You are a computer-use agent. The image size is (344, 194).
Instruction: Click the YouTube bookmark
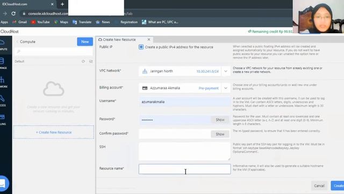pyautogui.click(x=41, y=22)
